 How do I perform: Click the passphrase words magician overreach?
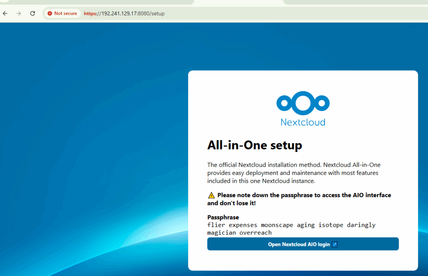click(x=239, y=233)
